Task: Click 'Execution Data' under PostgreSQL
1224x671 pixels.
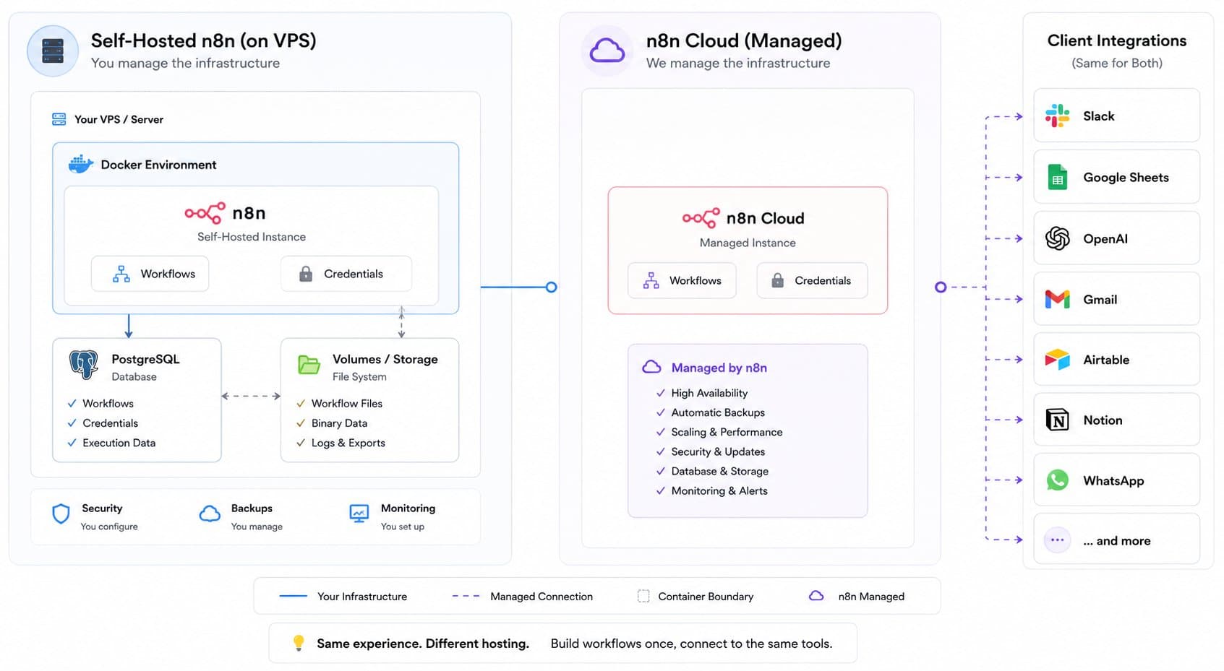Action: [x=111, y=443]
